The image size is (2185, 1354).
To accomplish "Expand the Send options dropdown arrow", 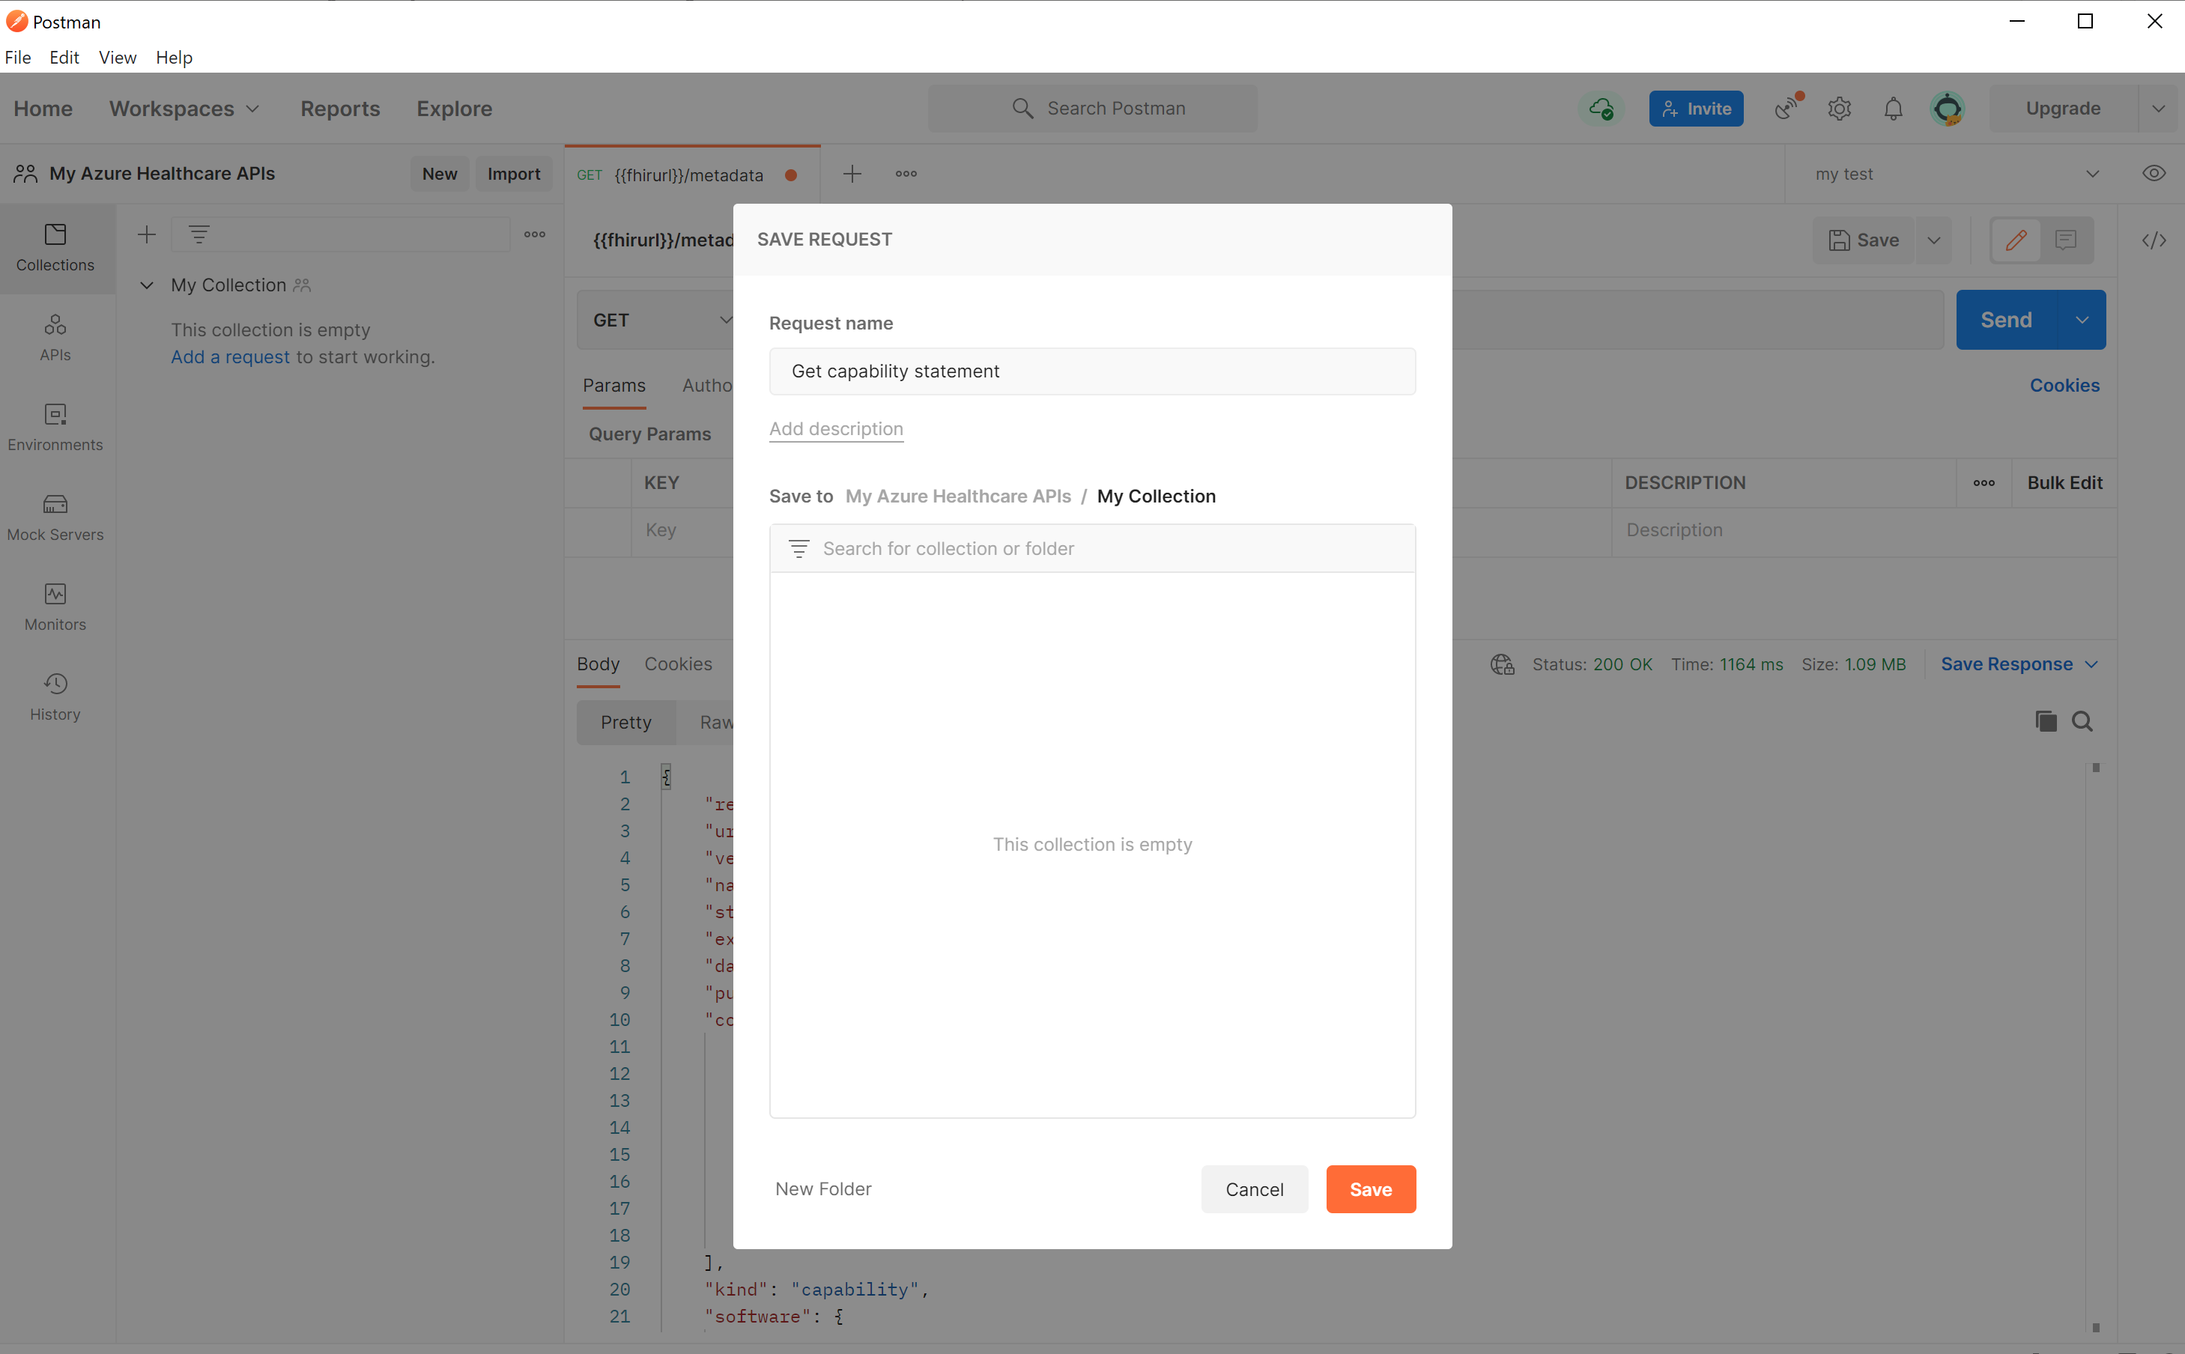I will 2082,320.
